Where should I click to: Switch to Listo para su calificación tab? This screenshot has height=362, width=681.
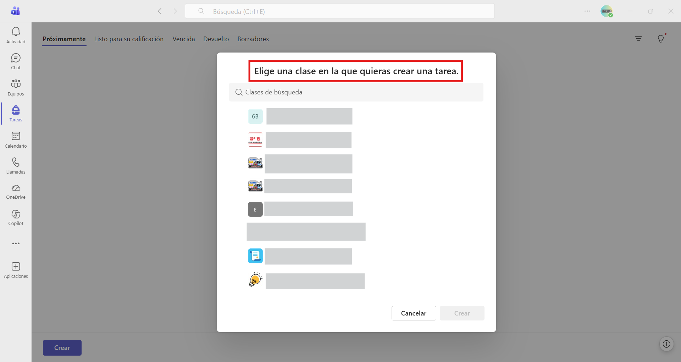click(x=129, y=39)
